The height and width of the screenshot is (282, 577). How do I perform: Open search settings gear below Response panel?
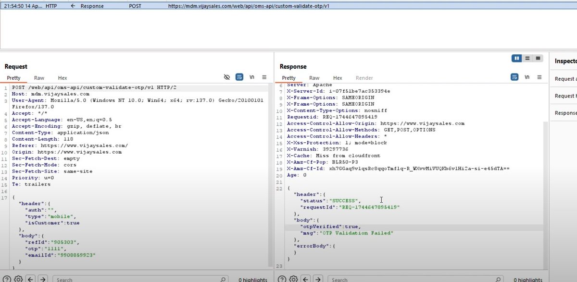[293, 279]
